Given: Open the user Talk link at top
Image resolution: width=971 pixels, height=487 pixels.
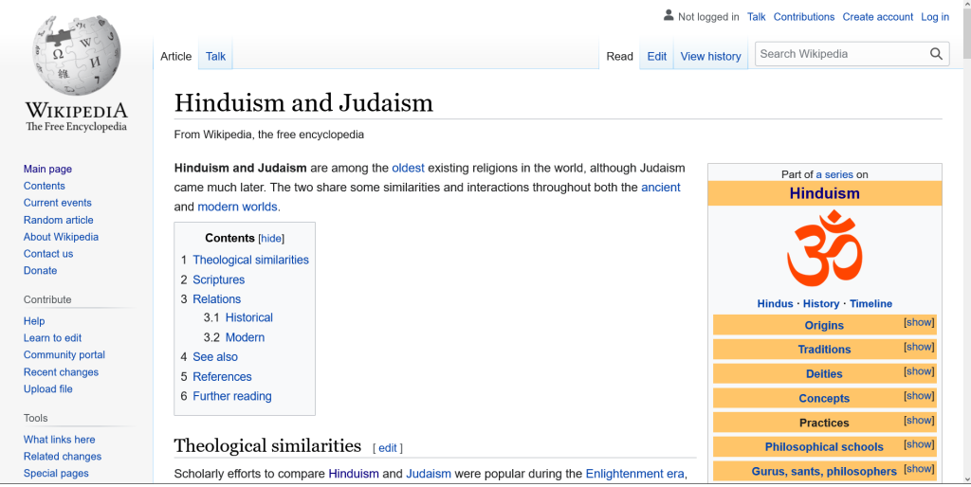Looking at the screenshot, I should tap(756, 17).
